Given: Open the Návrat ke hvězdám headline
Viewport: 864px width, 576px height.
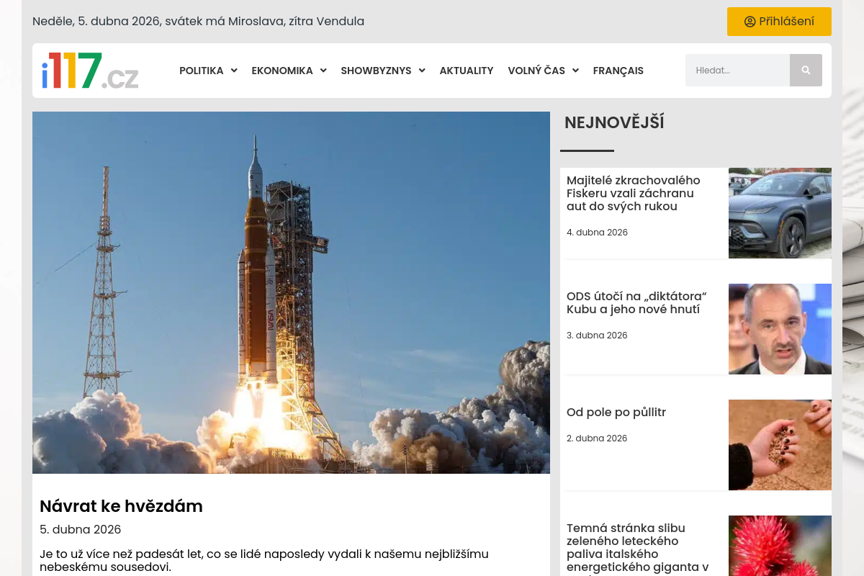Looking at the screenshot, I should coord(121,506).
